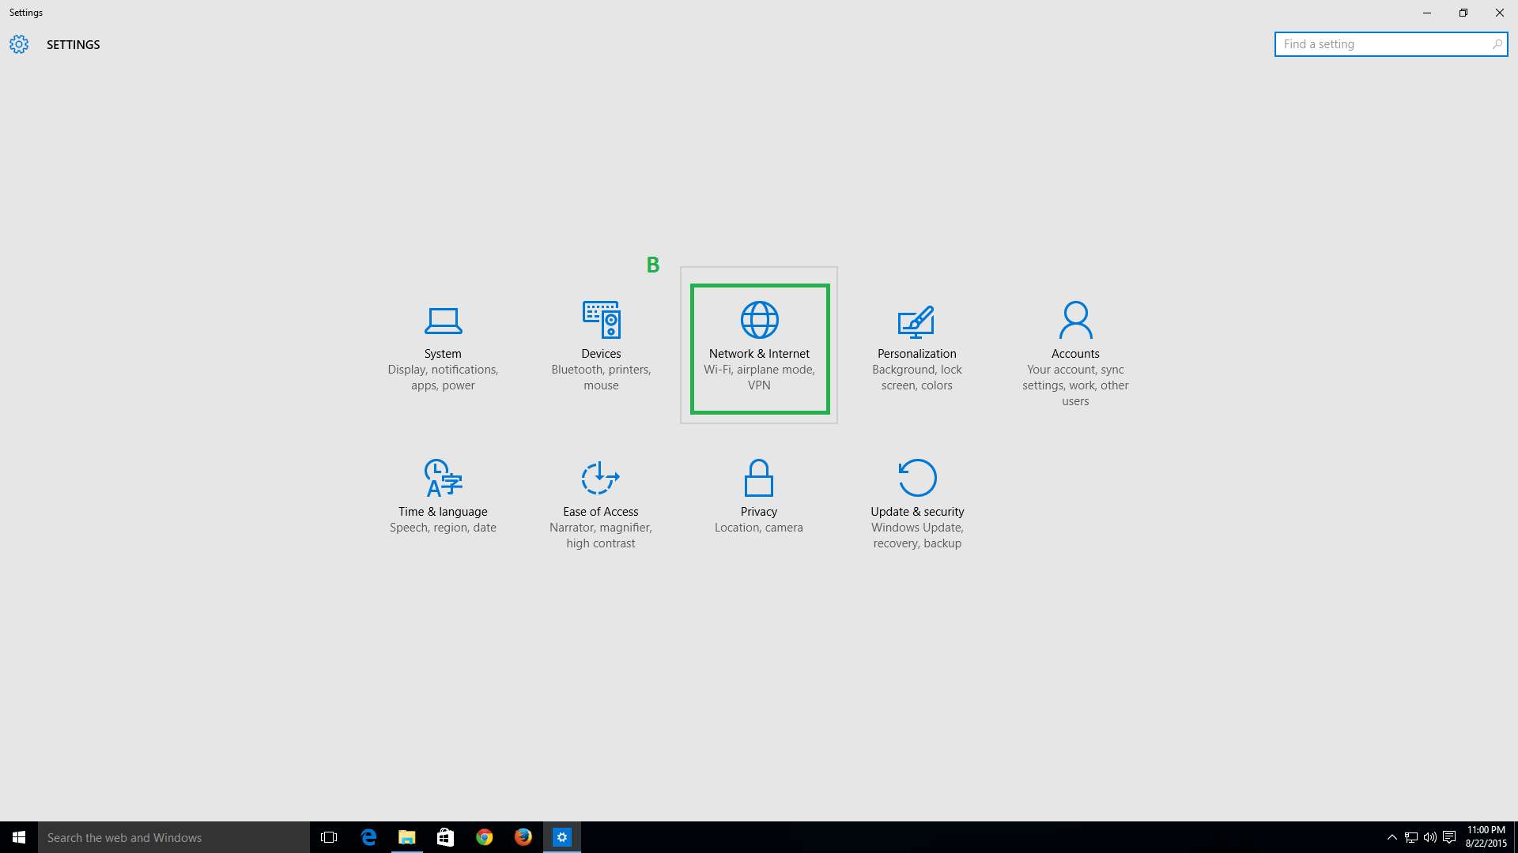Screen dimensions: 1518x853
Task: Click the Devices label text
Action: click(x=601, y=354)
